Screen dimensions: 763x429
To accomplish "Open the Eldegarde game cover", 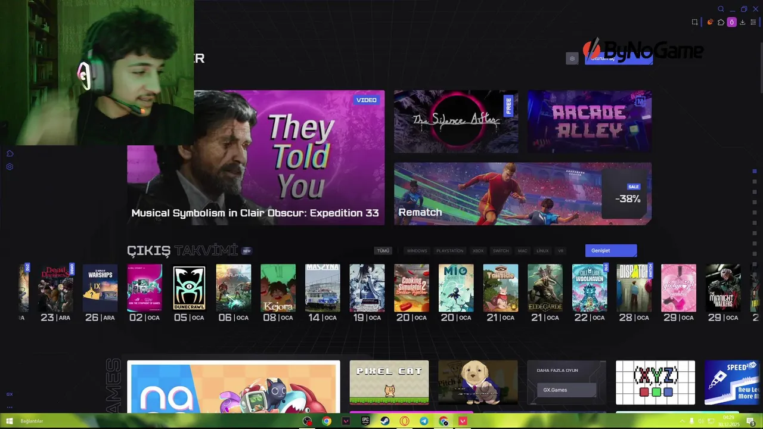I will click(545, 288).
